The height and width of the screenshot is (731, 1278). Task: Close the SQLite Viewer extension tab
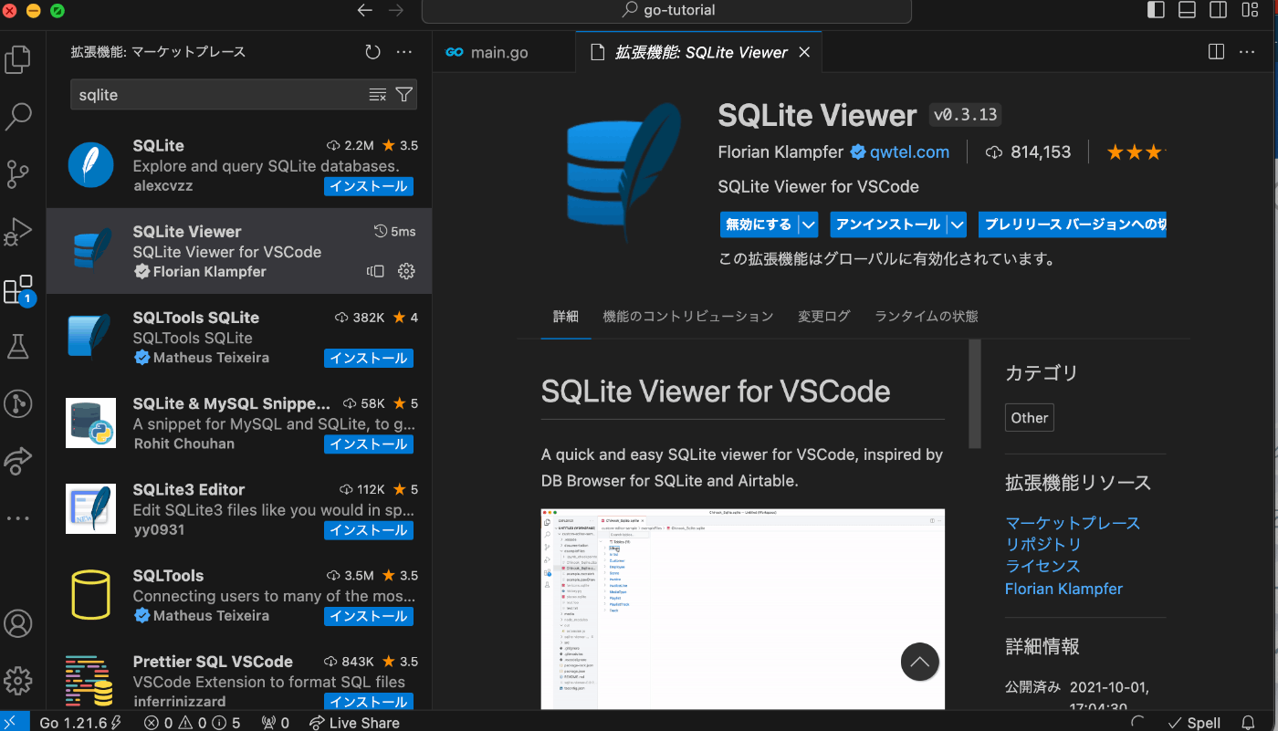tap(804, 52)
